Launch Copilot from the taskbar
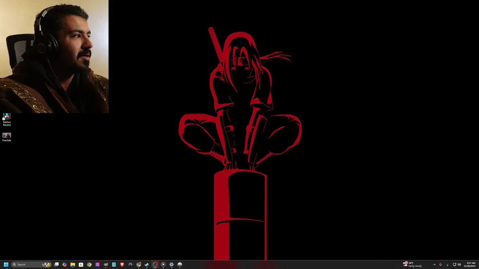 (x=64, y=265)
